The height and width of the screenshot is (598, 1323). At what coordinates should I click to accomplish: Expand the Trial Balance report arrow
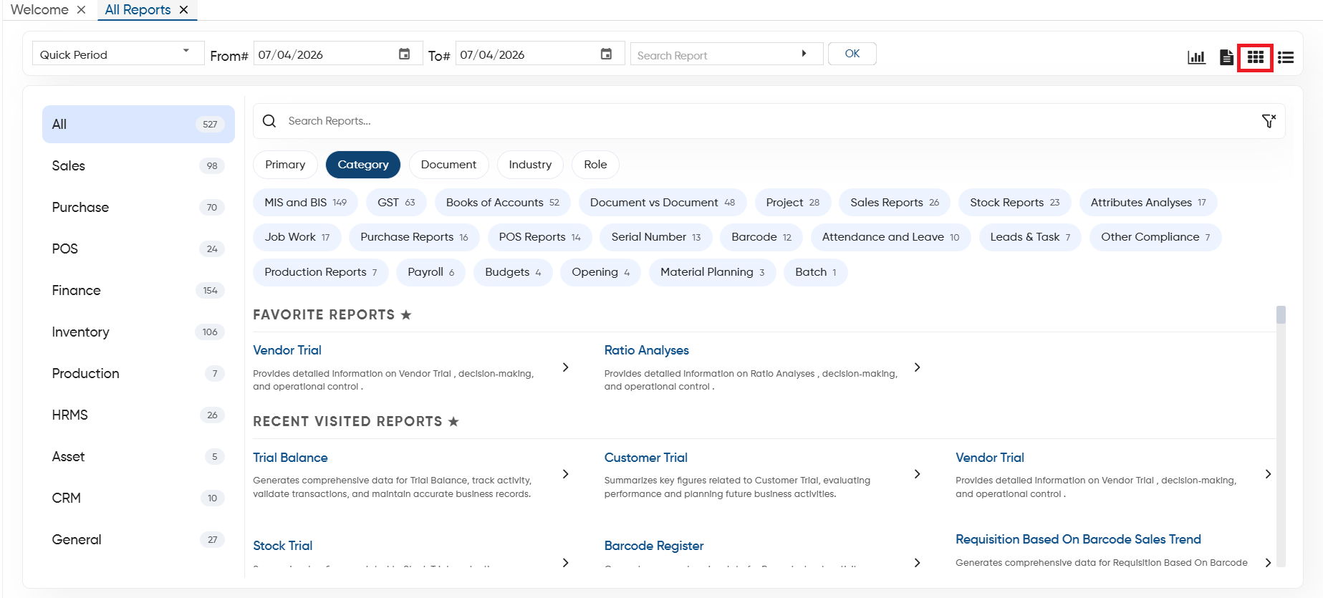(x=566, y=474)
